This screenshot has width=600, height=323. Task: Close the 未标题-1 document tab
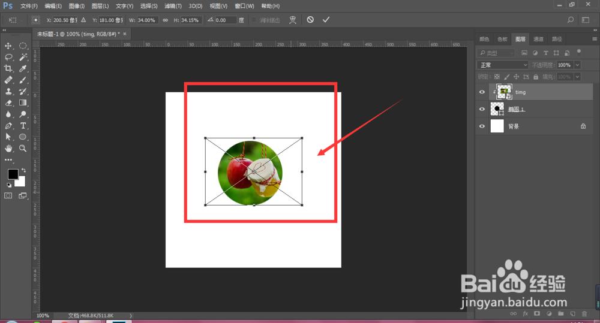tap(125, 34)
